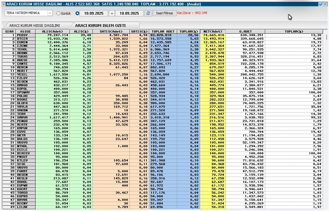Select the PEKGY row

163,35
